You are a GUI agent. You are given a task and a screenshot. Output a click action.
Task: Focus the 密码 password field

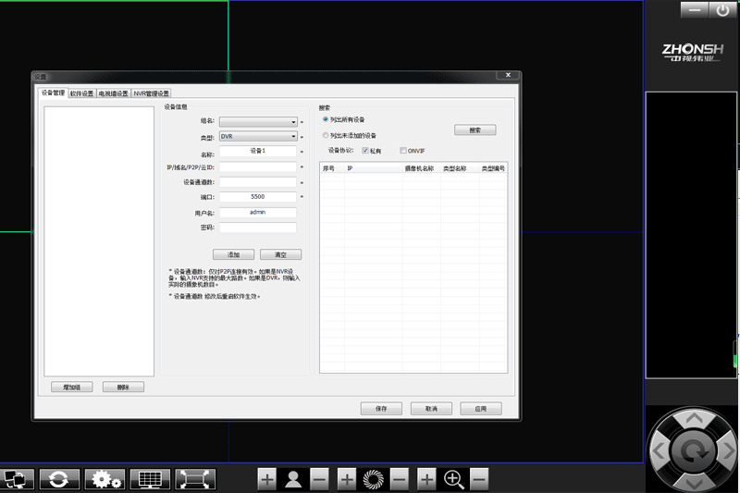(x=258, y=228)
